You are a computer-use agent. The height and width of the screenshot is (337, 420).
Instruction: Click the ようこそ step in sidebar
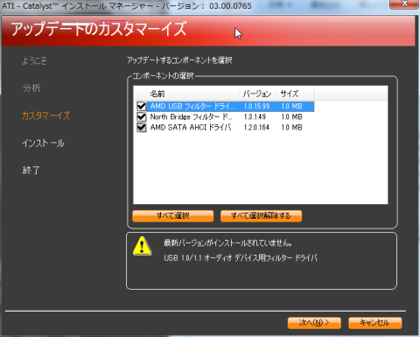[34, 60]
